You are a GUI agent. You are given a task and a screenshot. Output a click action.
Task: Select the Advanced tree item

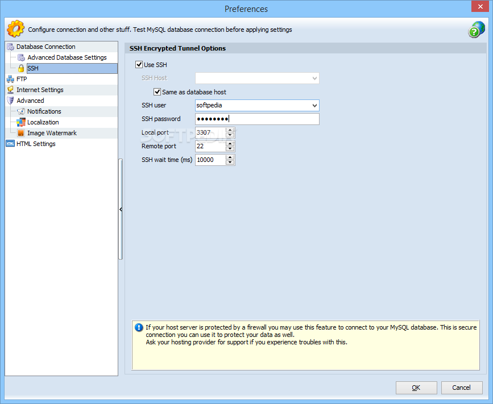pyautogui.click(x=30, y=101)
